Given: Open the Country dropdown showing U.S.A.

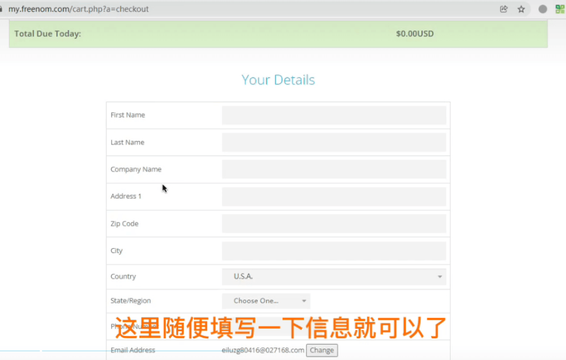Looking at the screenshot, I should tap(333, 277).
